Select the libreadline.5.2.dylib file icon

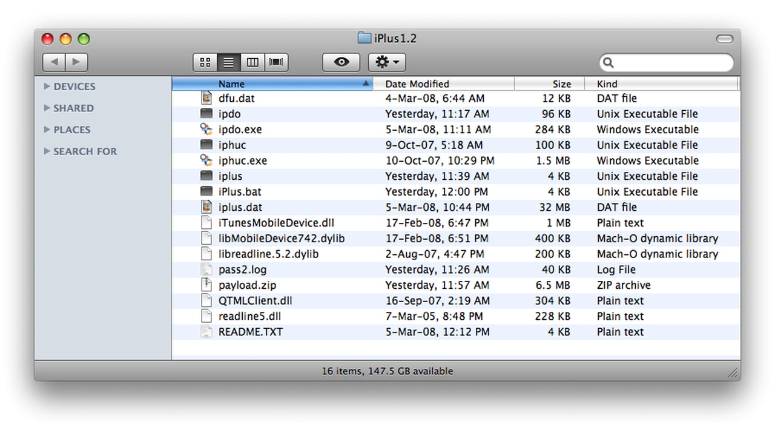pos(207,254)
